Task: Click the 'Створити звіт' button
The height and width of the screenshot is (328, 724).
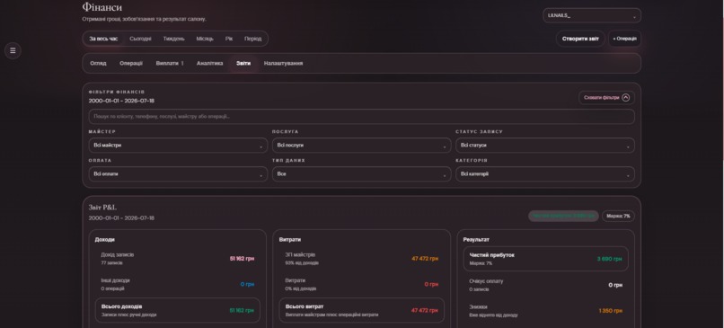Action: tap(580, 39)
